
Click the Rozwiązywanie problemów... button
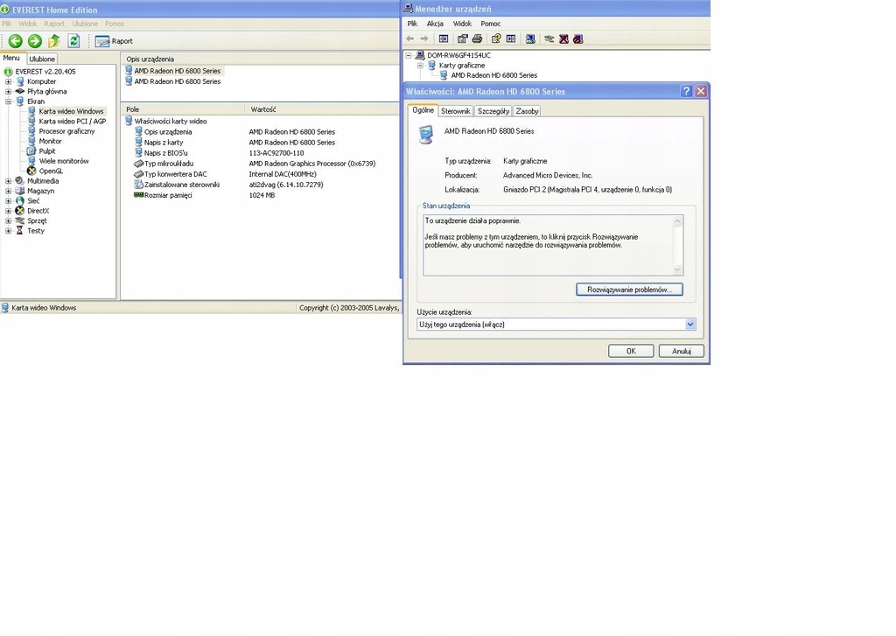629,290
